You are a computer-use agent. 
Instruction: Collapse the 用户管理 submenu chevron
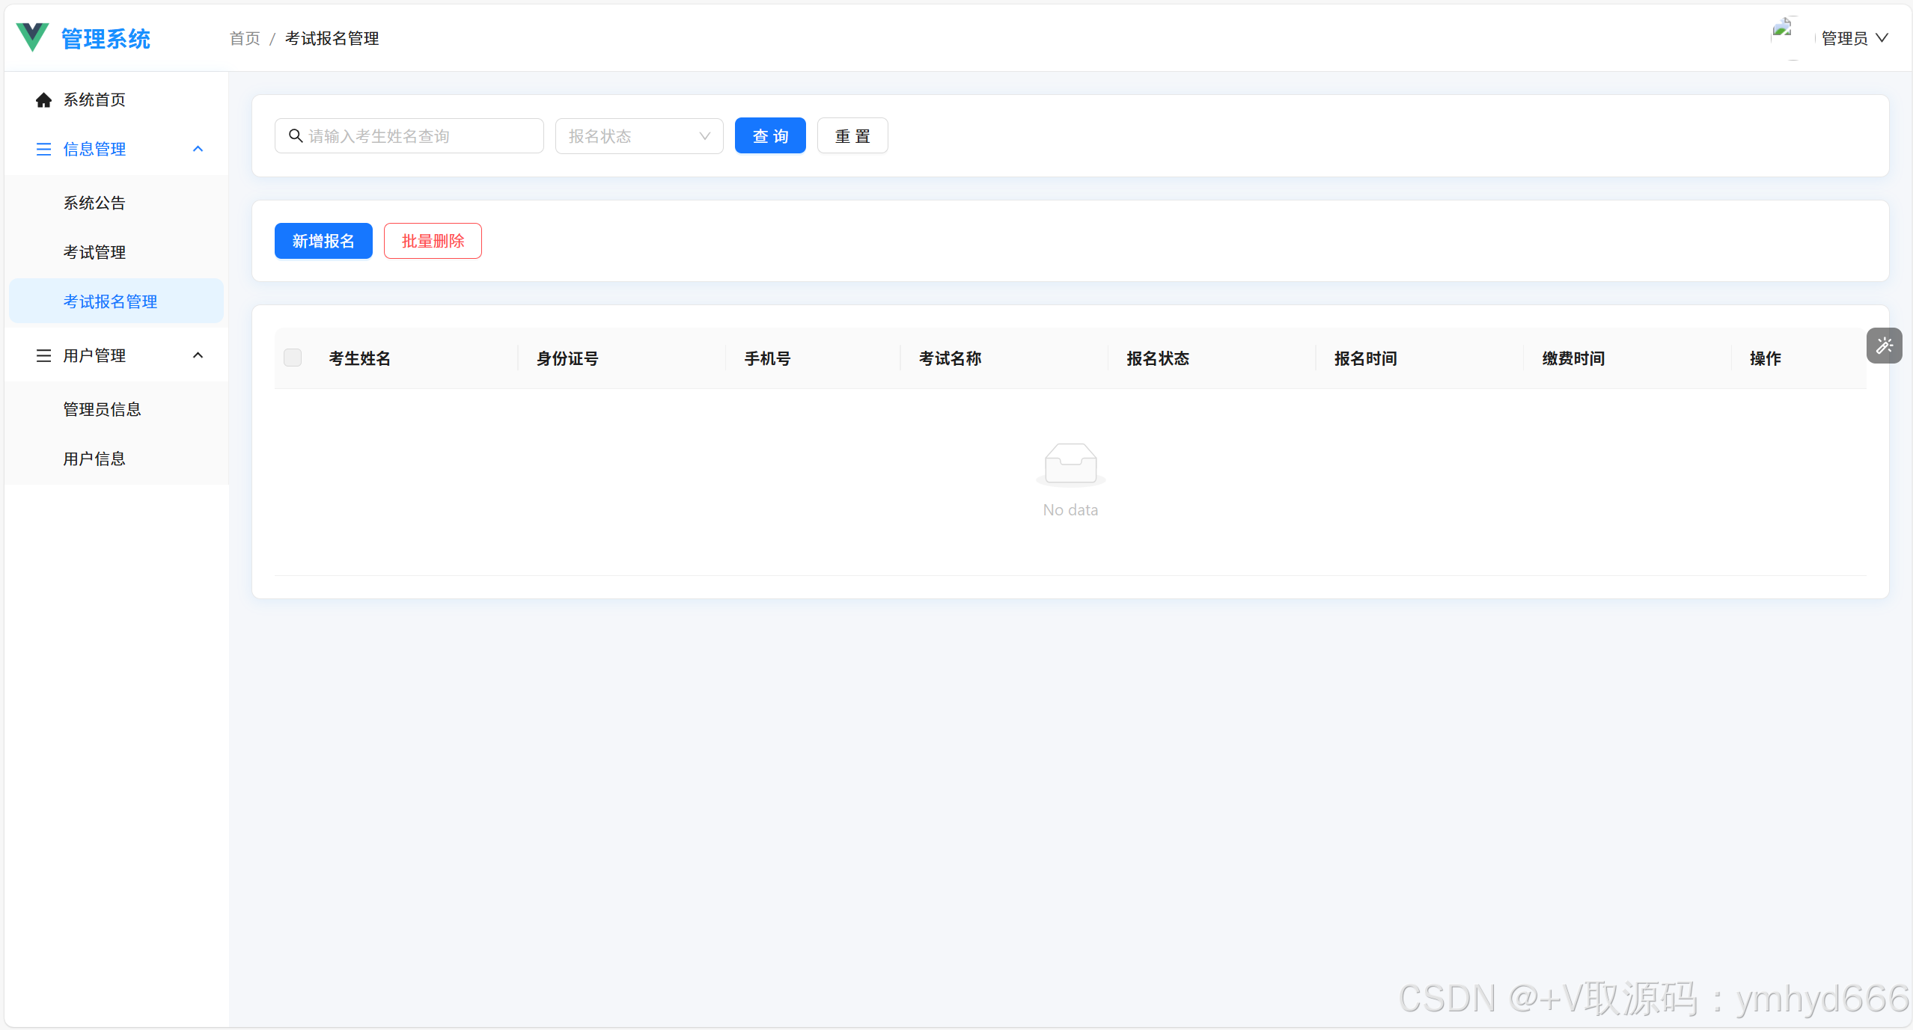198,356
